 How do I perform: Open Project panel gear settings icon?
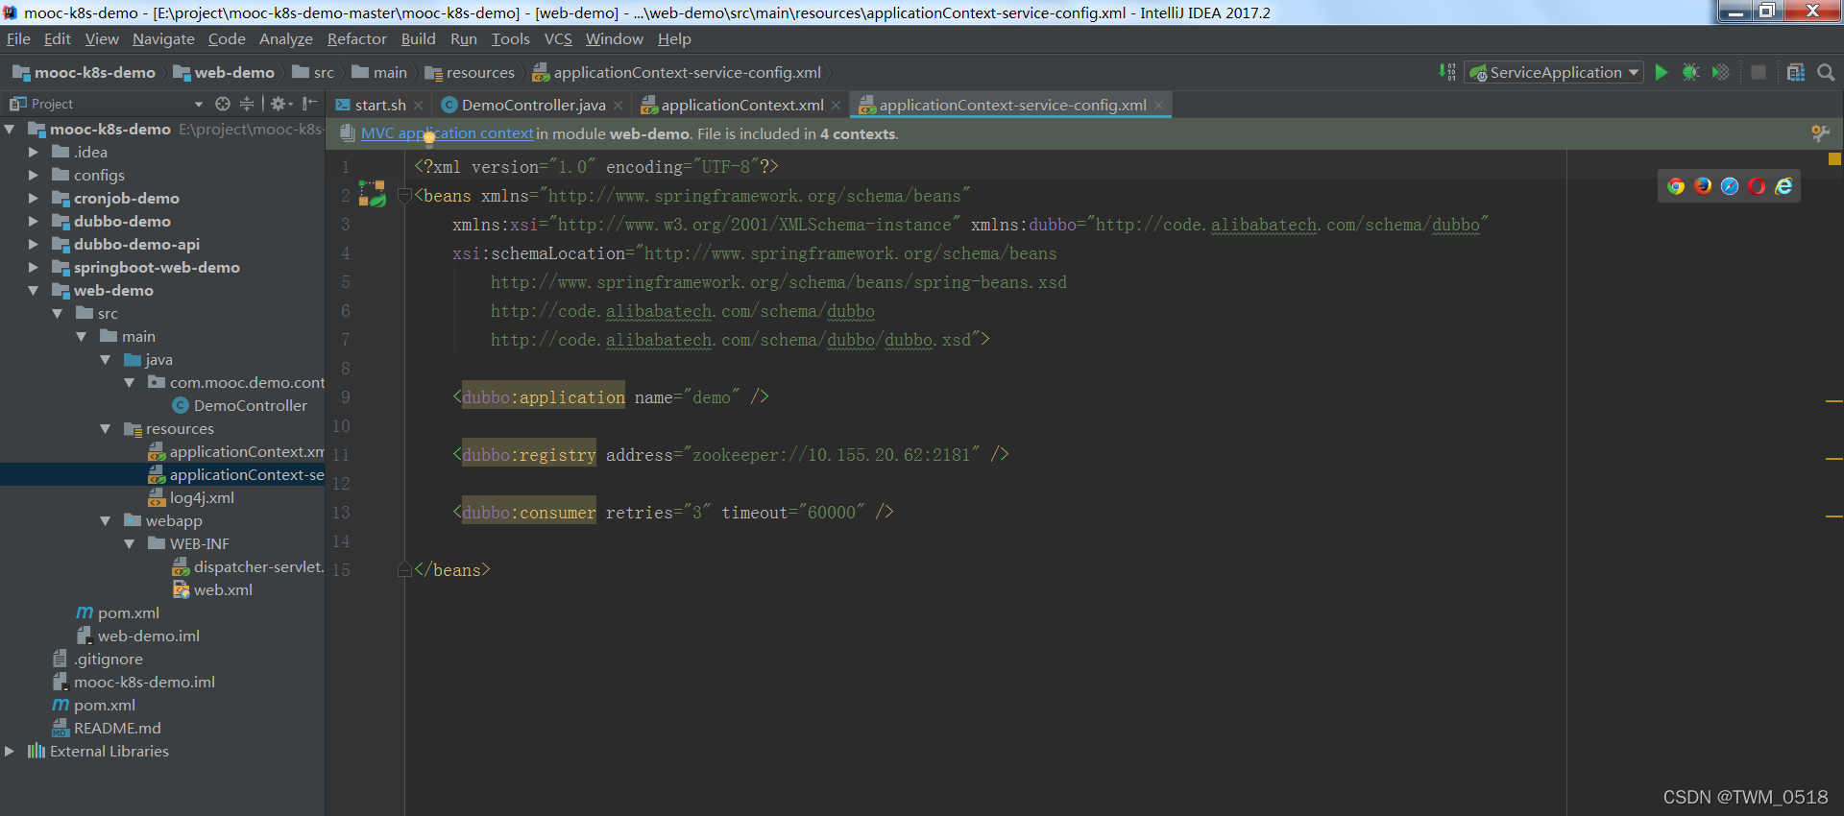[x=280, y=104]
